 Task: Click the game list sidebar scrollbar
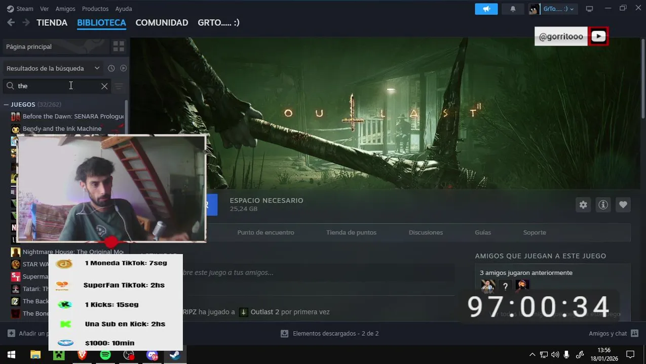(x=126, y=117)
